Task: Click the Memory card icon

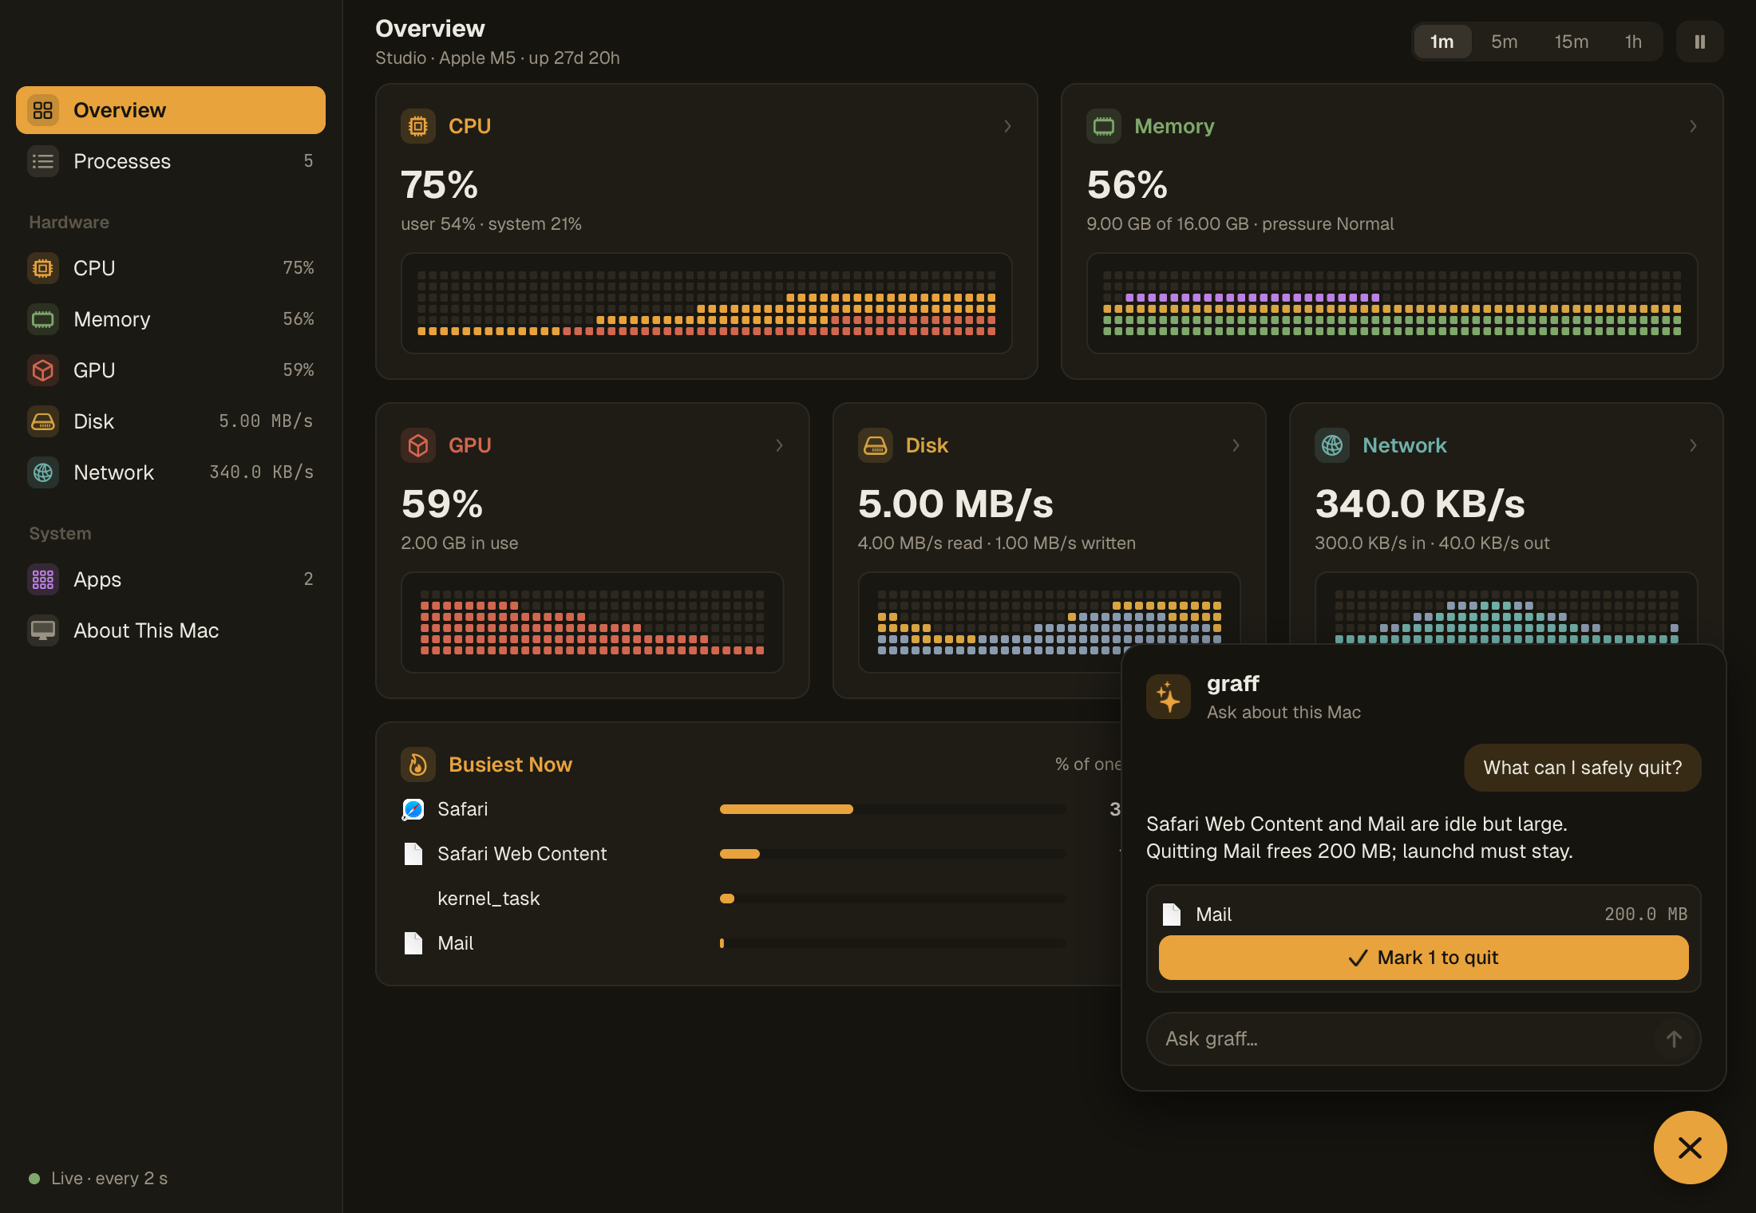Action: click(1104, 126)
